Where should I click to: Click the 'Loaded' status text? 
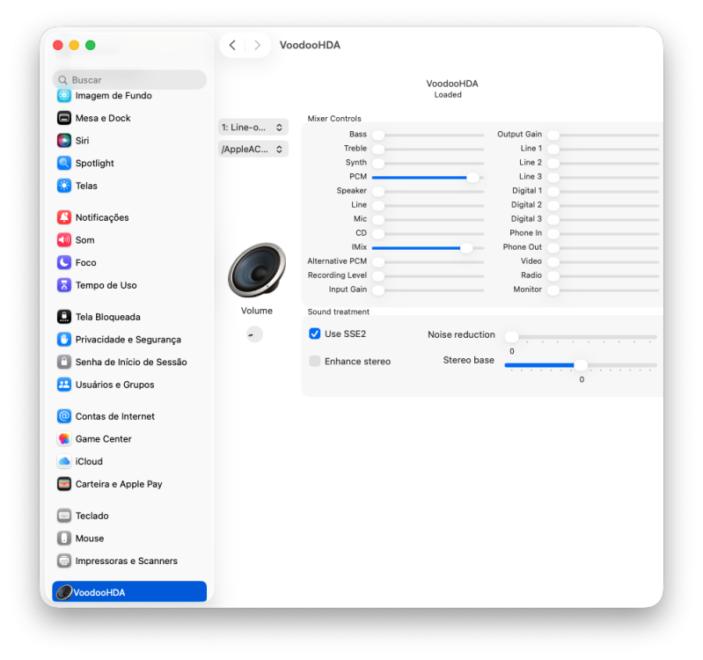click(448, 95)
